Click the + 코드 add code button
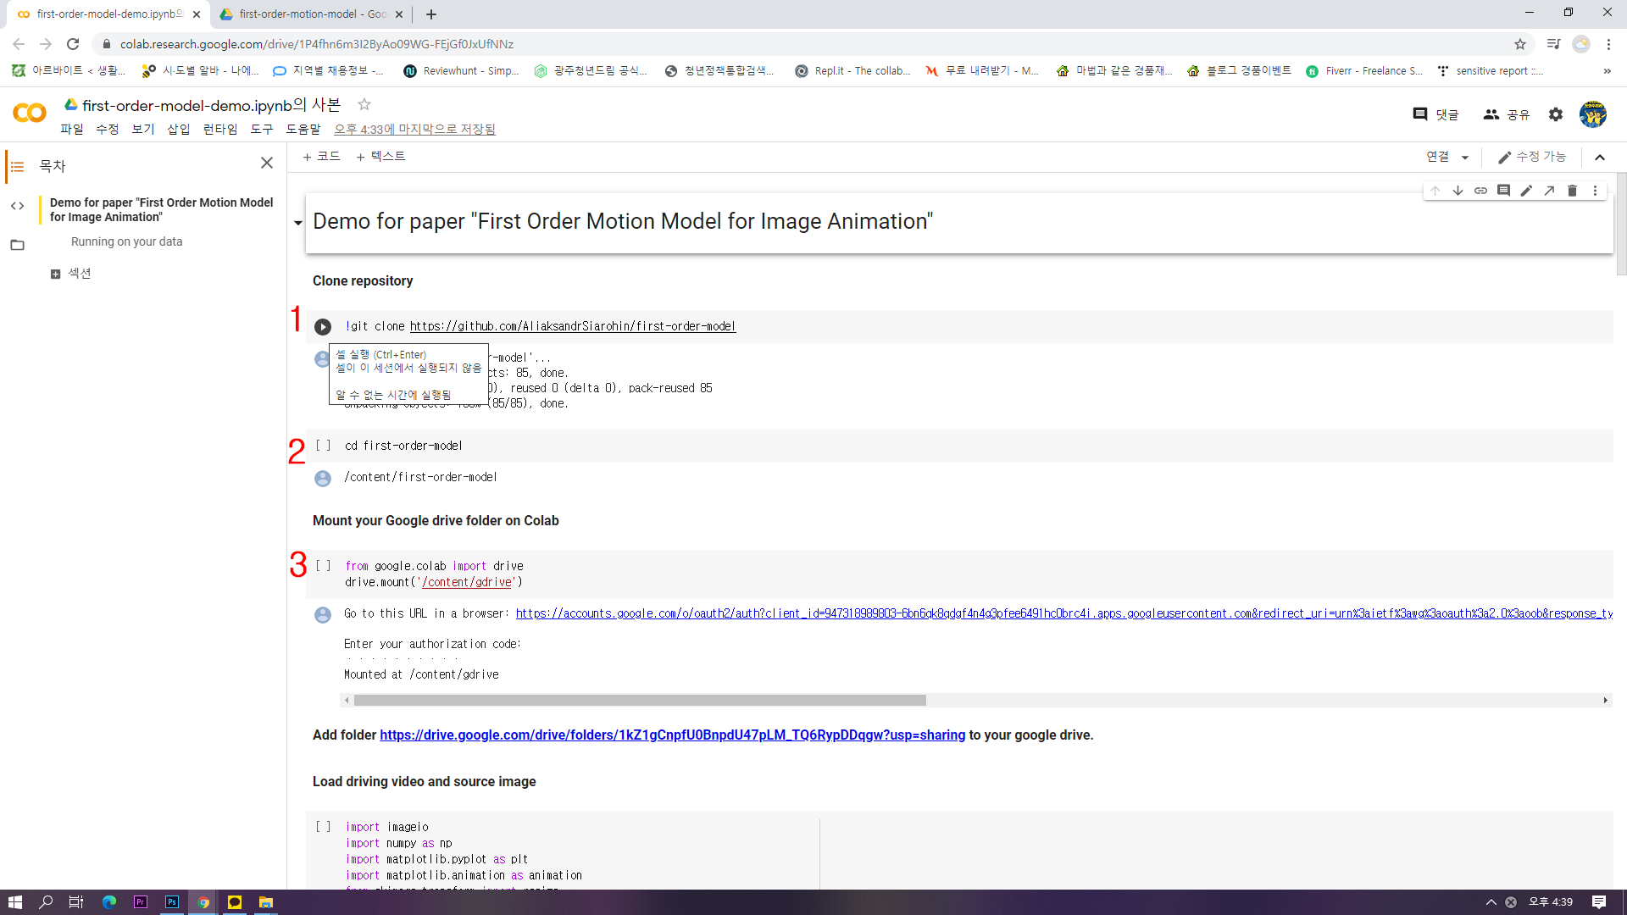The width and height of the screenshot is (1627, 915). point(321,157)
